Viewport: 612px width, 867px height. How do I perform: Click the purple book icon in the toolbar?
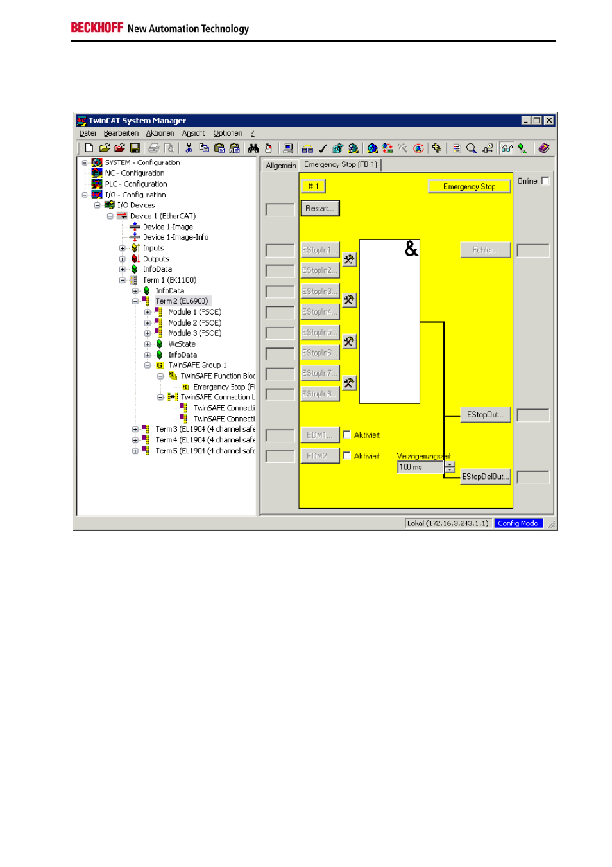(544, 148)
